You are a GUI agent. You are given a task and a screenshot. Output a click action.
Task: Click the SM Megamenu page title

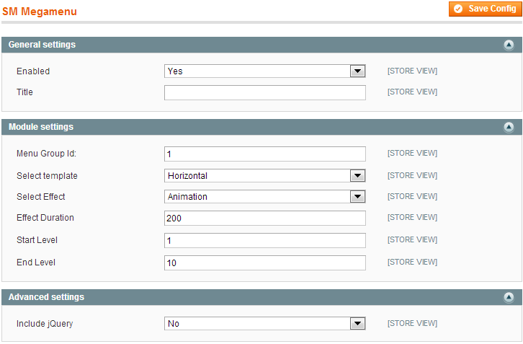pyautogui.click(x=40, y=12)
